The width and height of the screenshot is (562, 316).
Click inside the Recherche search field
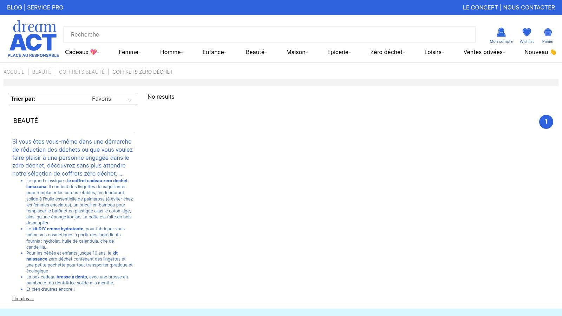coord(269,34)
